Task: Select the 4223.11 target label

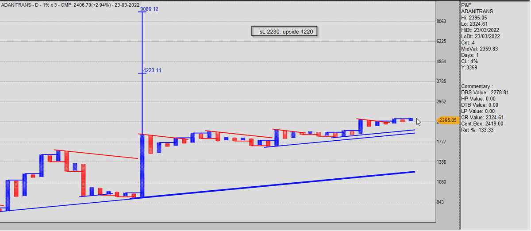Action: coord(152,70)
